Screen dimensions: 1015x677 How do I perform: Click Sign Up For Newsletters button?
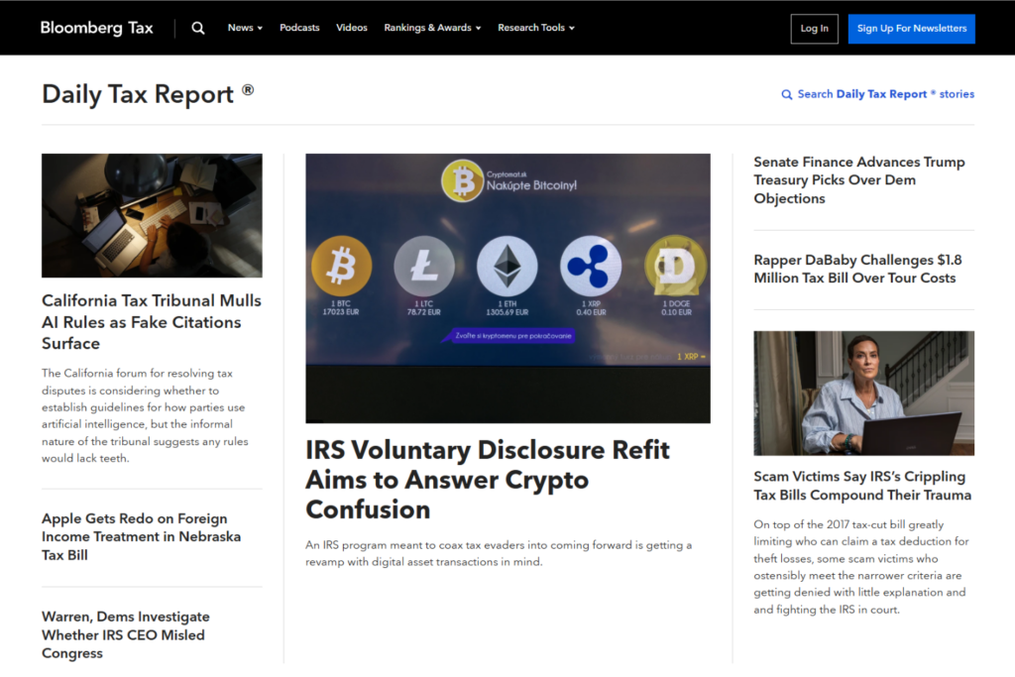tap(912, 29)
